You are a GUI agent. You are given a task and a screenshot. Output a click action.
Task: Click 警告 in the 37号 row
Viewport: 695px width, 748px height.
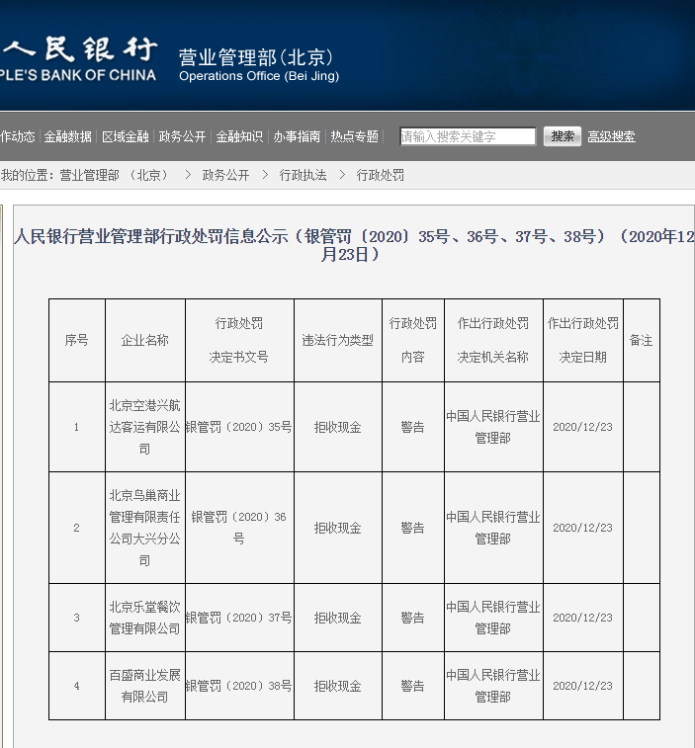click(413, 618)
